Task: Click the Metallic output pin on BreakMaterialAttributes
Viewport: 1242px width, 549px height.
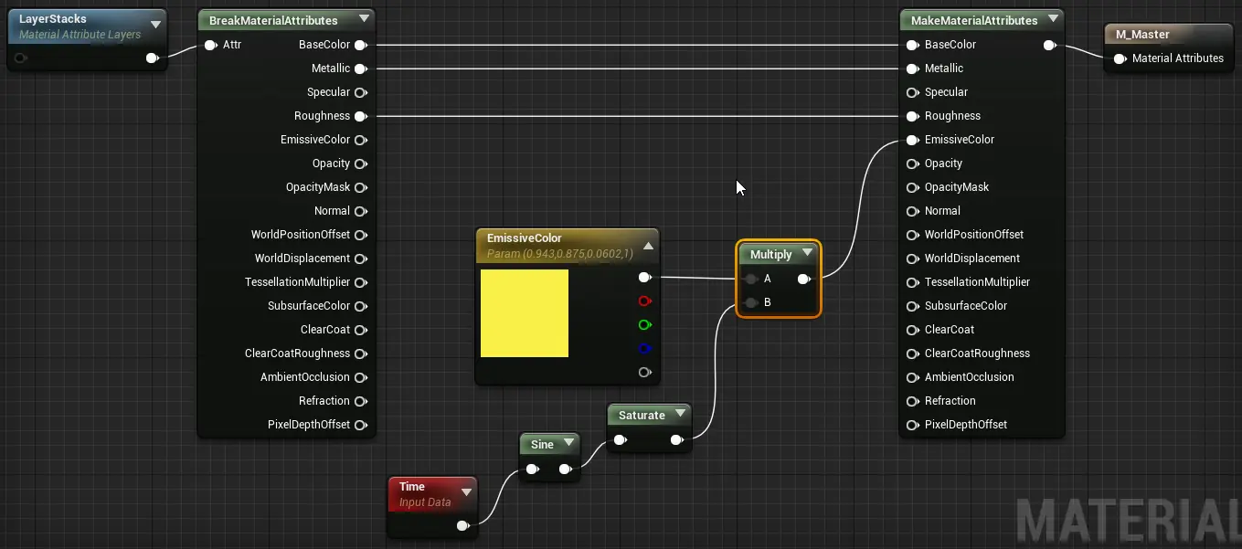Action: click(360, 69)
